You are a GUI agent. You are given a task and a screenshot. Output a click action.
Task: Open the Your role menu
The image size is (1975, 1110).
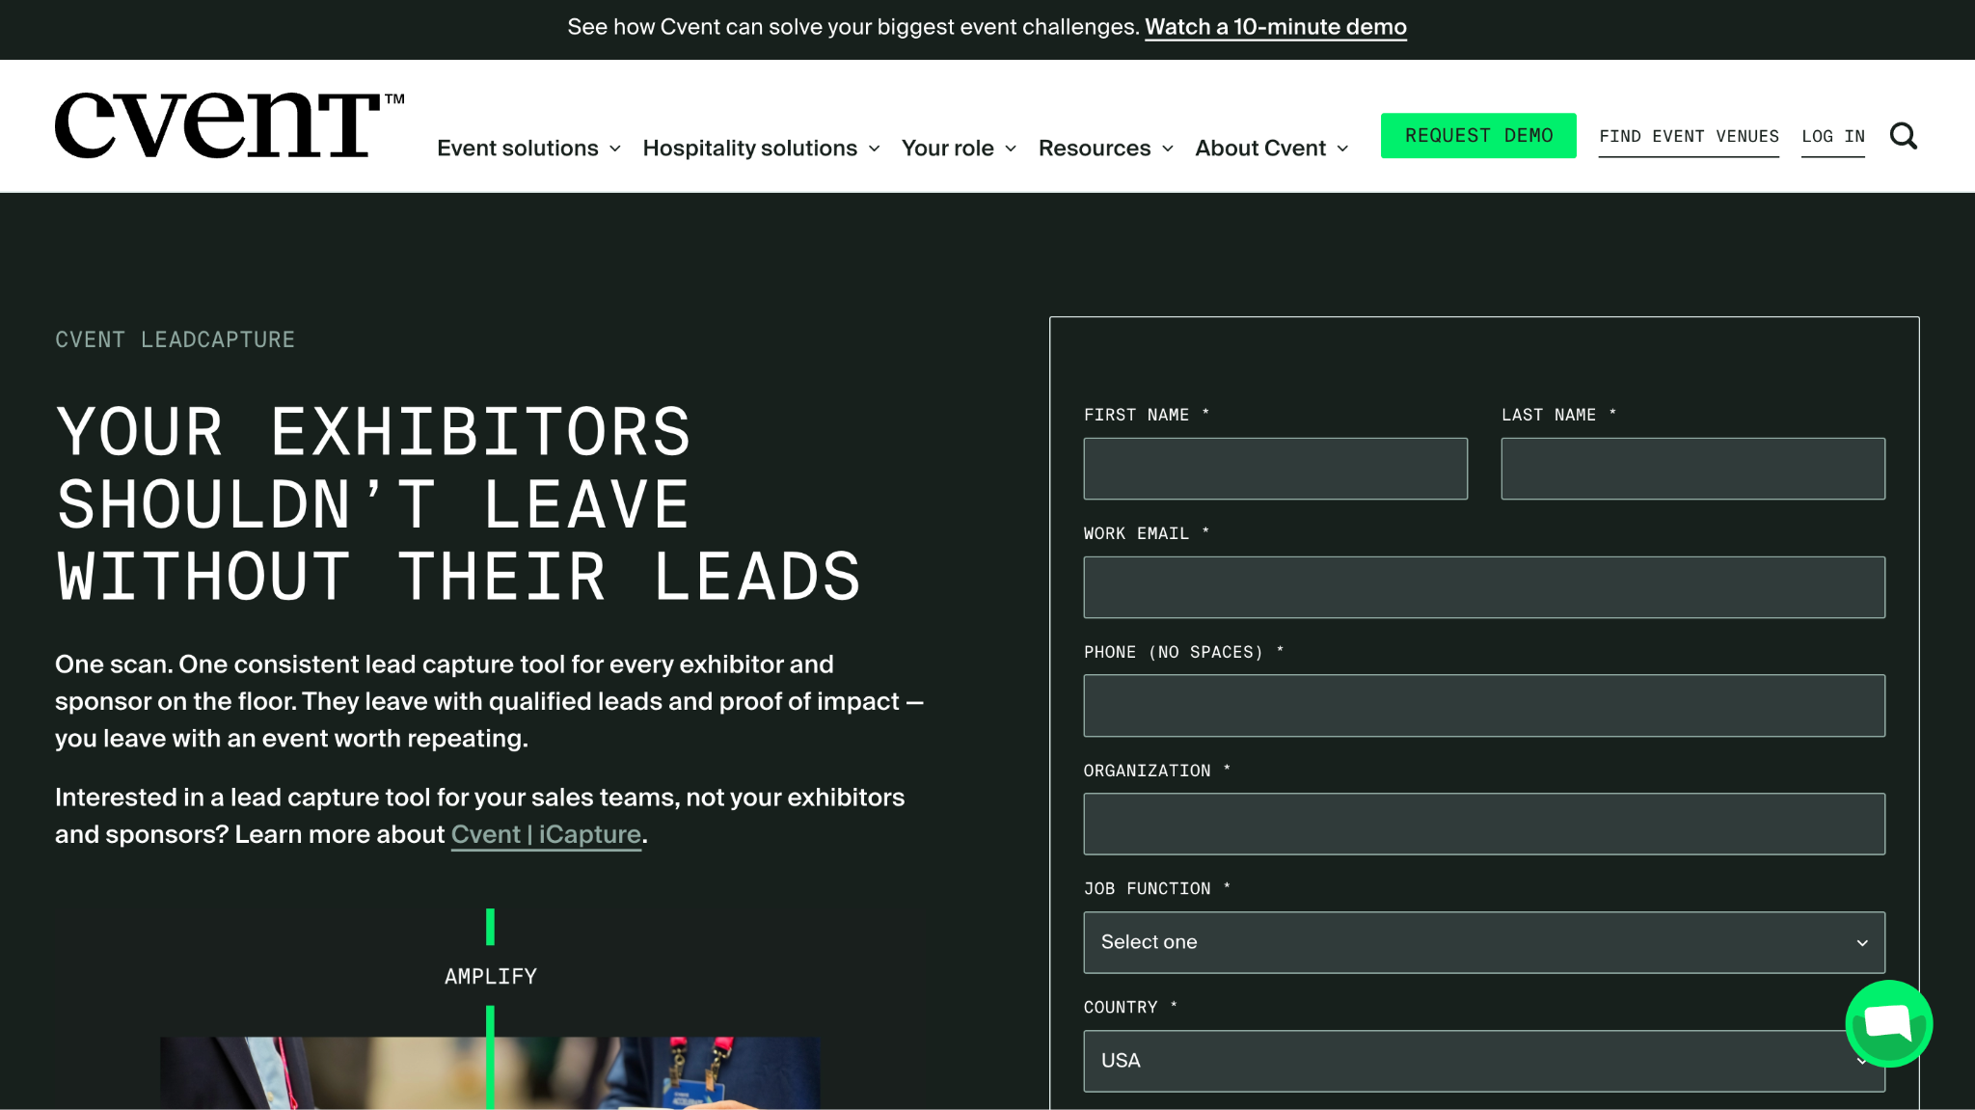click(959, 148)
